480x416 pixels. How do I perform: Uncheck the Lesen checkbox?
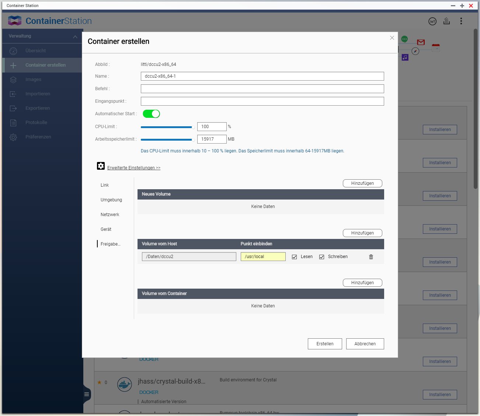(x=294, y=257)
